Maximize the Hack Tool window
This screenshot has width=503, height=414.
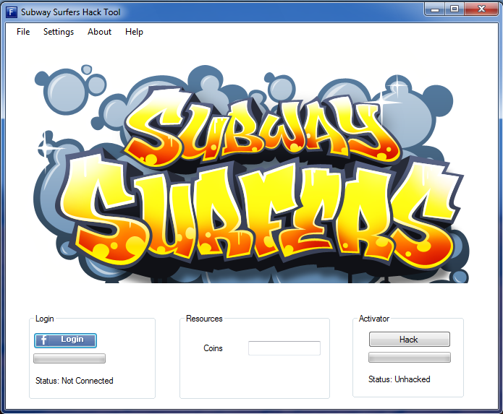(455, 9)
